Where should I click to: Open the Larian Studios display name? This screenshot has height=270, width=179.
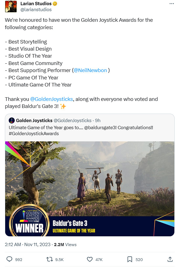click(36, 4)
